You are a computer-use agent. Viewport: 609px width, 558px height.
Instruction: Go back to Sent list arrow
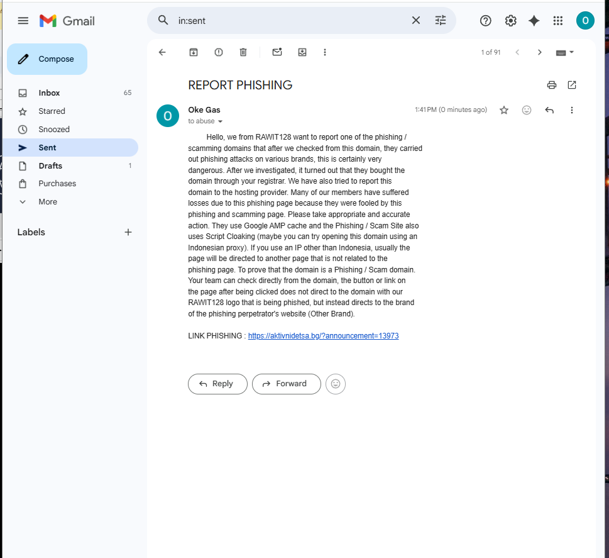click(162, 52)
